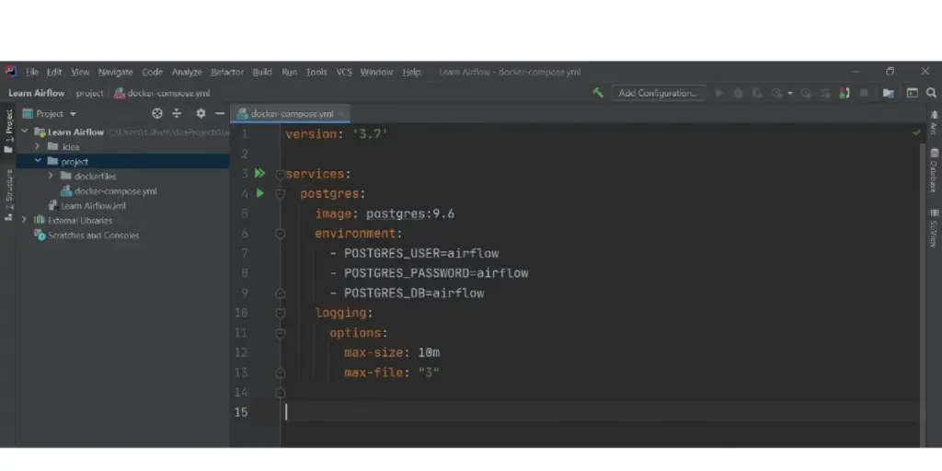Run postgres service using green gutter arrow
The image size is (942, 471).
[260, 193]
